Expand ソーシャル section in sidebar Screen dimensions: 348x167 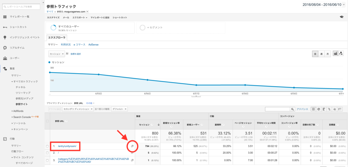(x=12, y=123)
